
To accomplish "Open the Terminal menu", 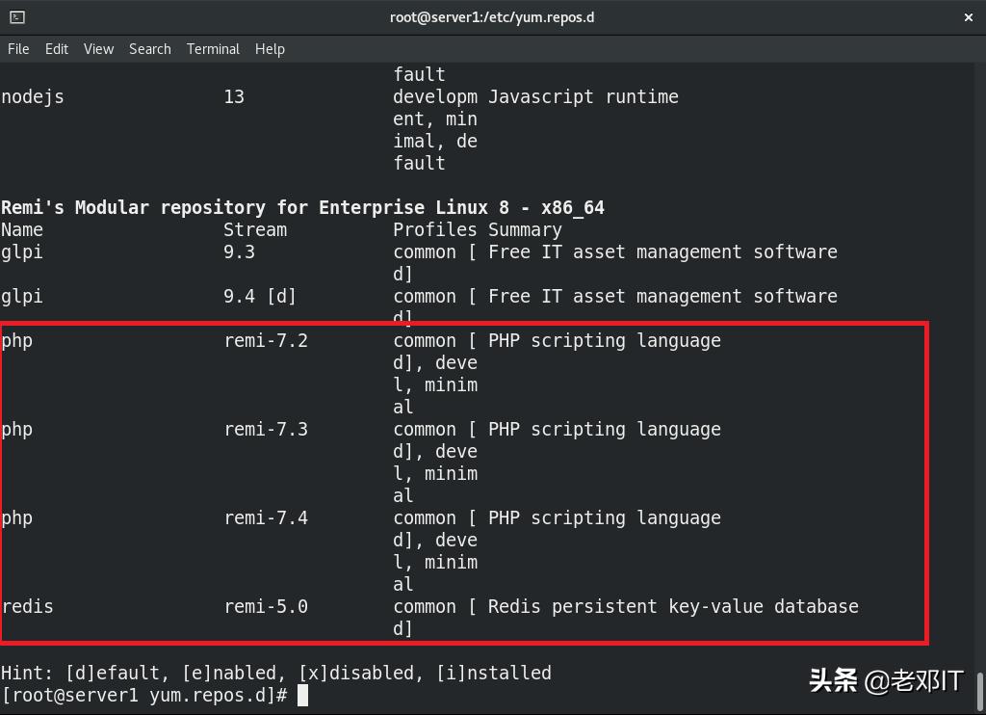I will 213,48.
